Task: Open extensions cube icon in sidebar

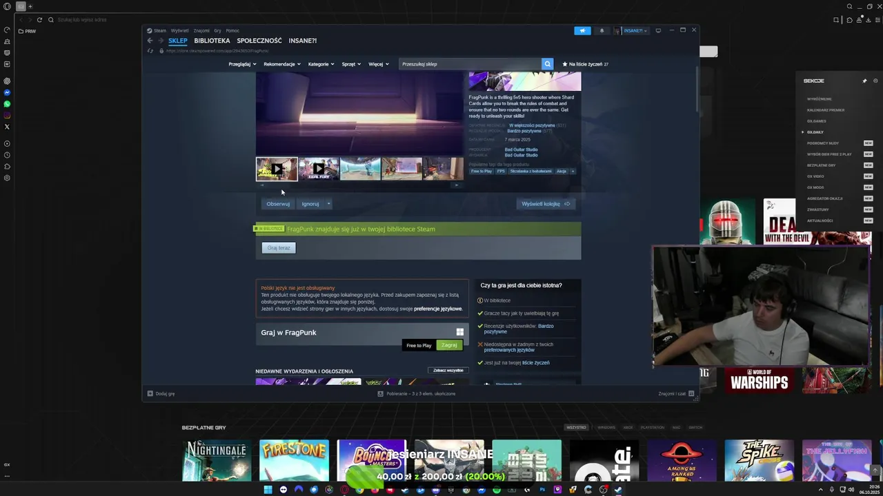Action: tap(7, 166)
